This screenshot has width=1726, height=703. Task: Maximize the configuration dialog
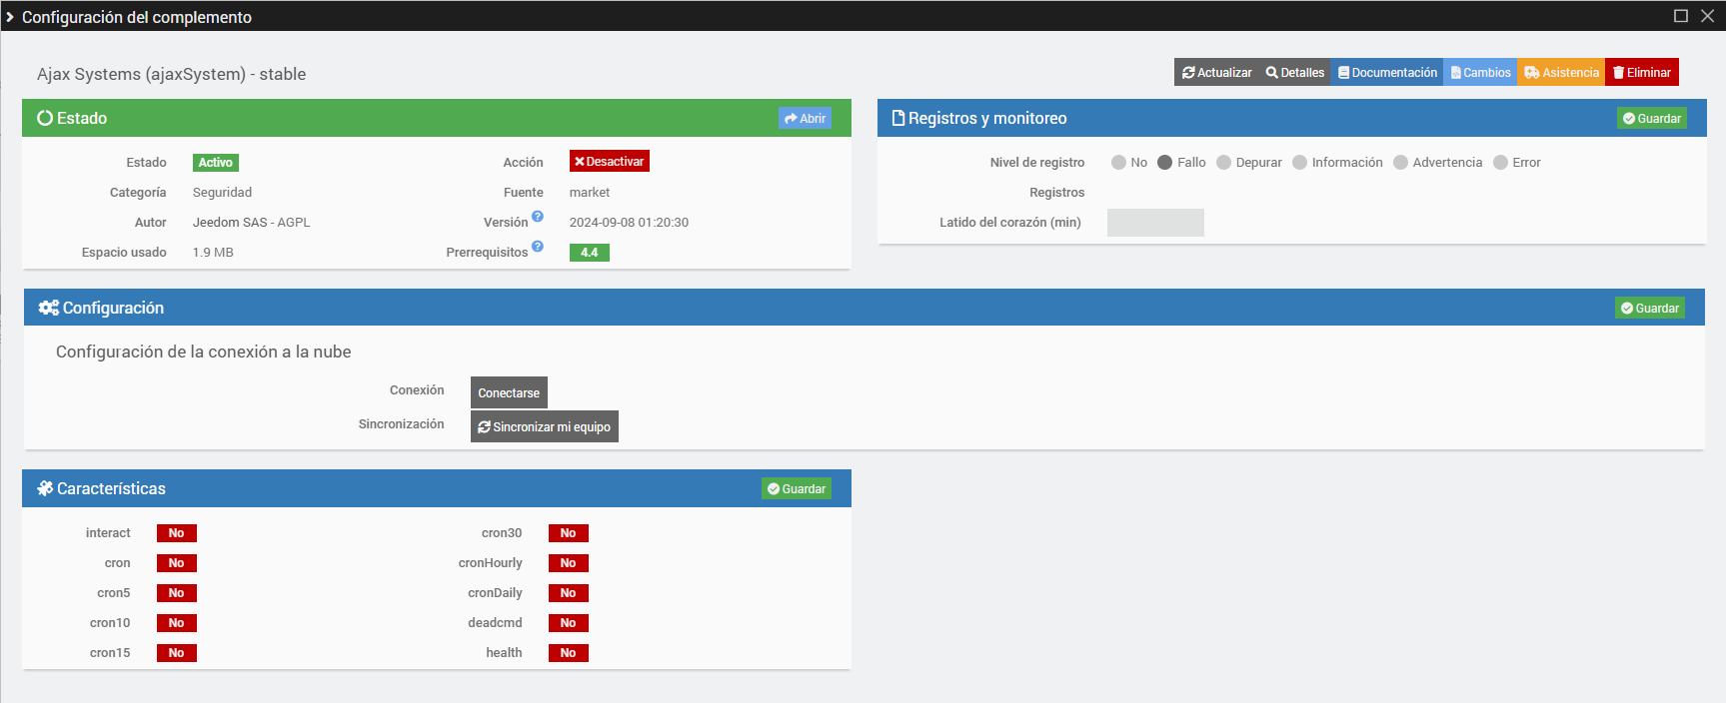click(x=1681, y=16)
